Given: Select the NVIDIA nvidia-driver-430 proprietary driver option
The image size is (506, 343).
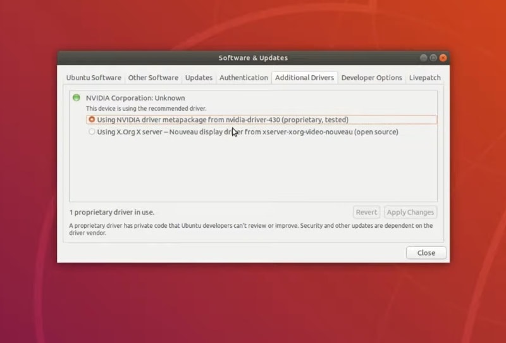Looking at the screenshot, I should click(x=92, y=120).
